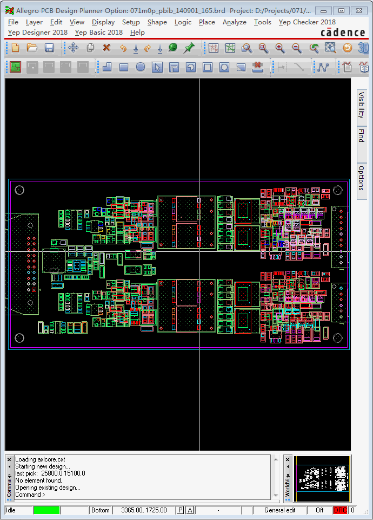Viewport: 373px width, 520px height.
Task: Close the WorldView pane
Action: (x=288, y=459)
